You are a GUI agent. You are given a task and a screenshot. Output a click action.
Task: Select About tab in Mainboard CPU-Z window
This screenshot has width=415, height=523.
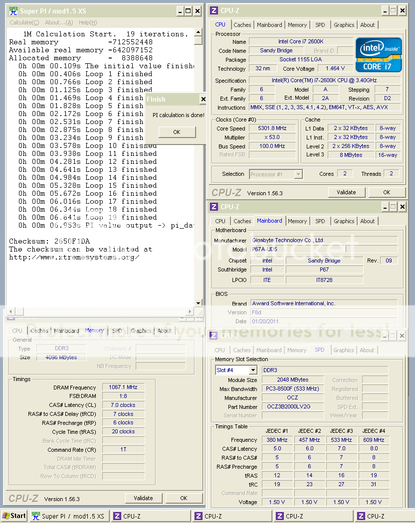pos(367,221)
